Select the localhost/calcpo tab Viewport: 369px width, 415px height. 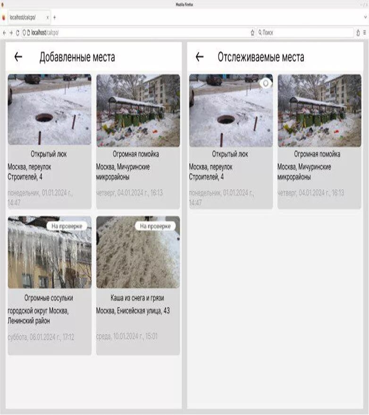click(29, 17)
